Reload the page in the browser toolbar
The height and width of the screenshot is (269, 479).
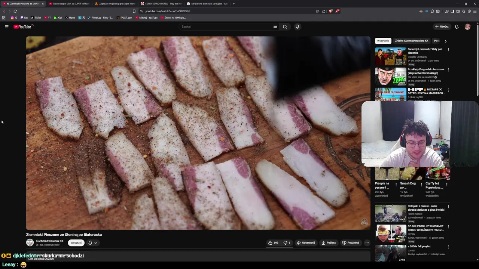coord(15,11)
